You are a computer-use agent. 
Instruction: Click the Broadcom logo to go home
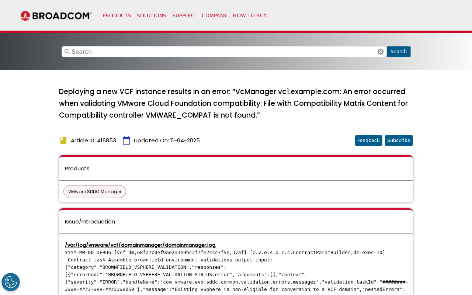tap(56, 15)
